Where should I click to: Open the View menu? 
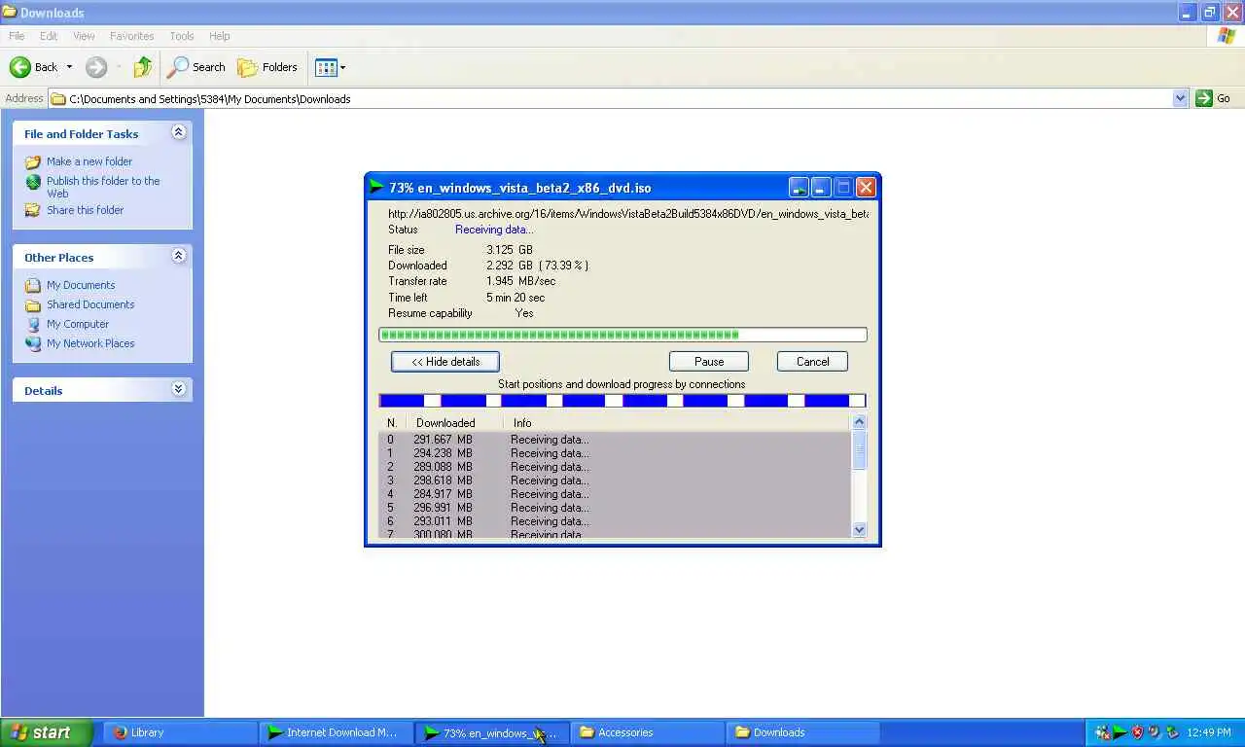tap(84, 36)
